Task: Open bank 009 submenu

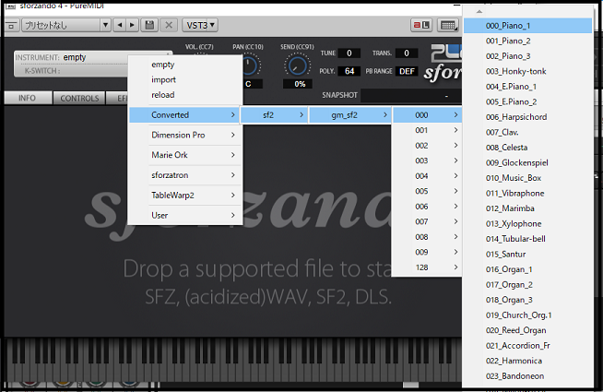Action: pyautogui.click(x=427, y=252)
